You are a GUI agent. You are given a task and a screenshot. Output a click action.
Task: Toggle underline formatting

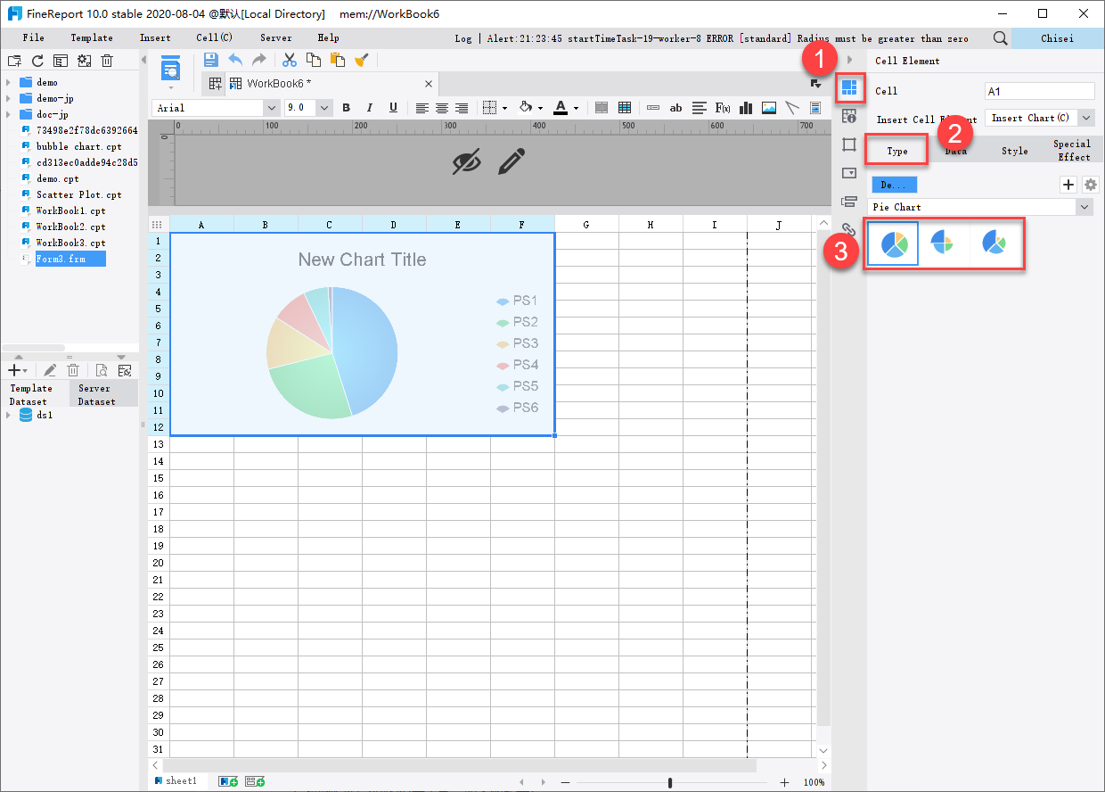(393, 107)
